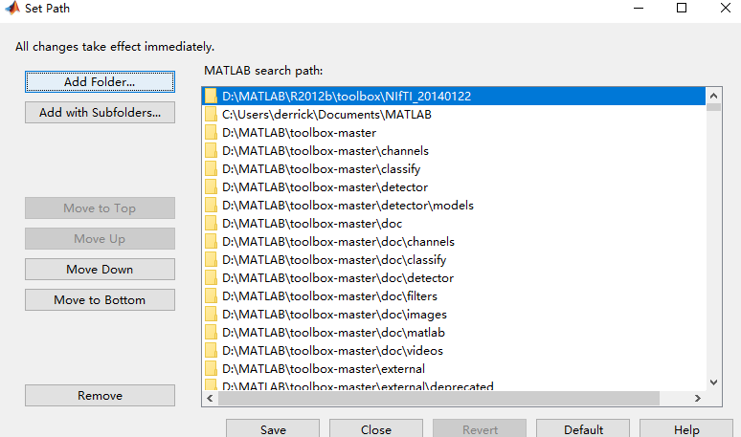Click folder icon next to doc\detector
The width and height of the screenshot is (741, 437).
pyautogui.click(x=211, y=278)
